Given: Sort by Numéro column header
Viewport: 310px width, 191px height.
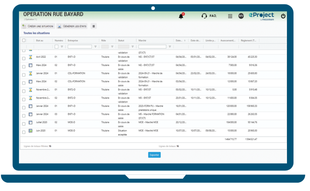Looking at the screenshot, I should point(59,40).
